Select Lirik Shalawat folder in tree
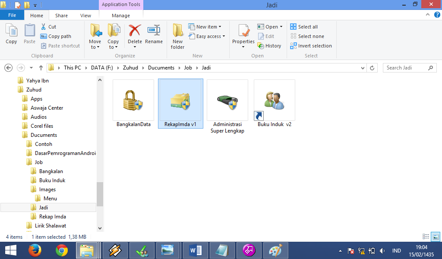This screenshot has width=442, height=259. [50, 226]
